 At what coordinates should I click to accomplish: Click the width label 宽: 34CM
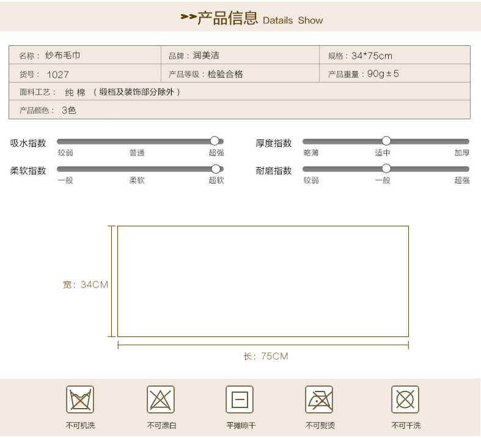[x=86, y=284]
